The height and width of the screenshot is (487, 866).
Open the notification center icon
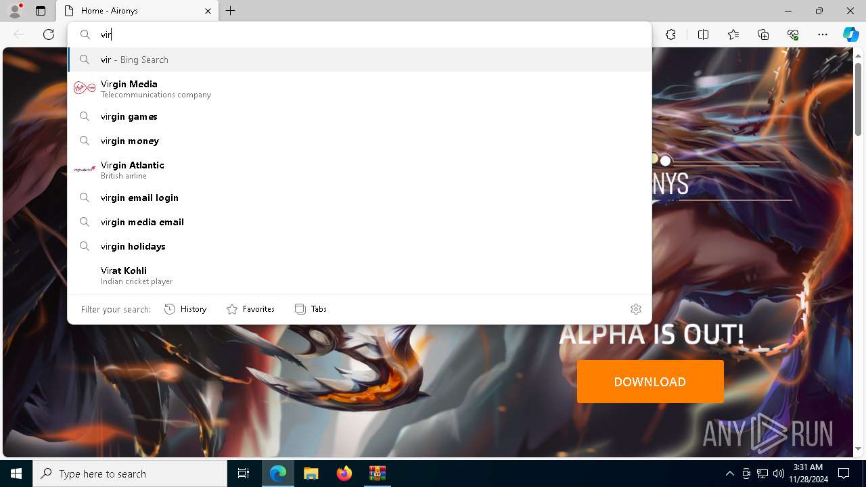tap(844, 473)
